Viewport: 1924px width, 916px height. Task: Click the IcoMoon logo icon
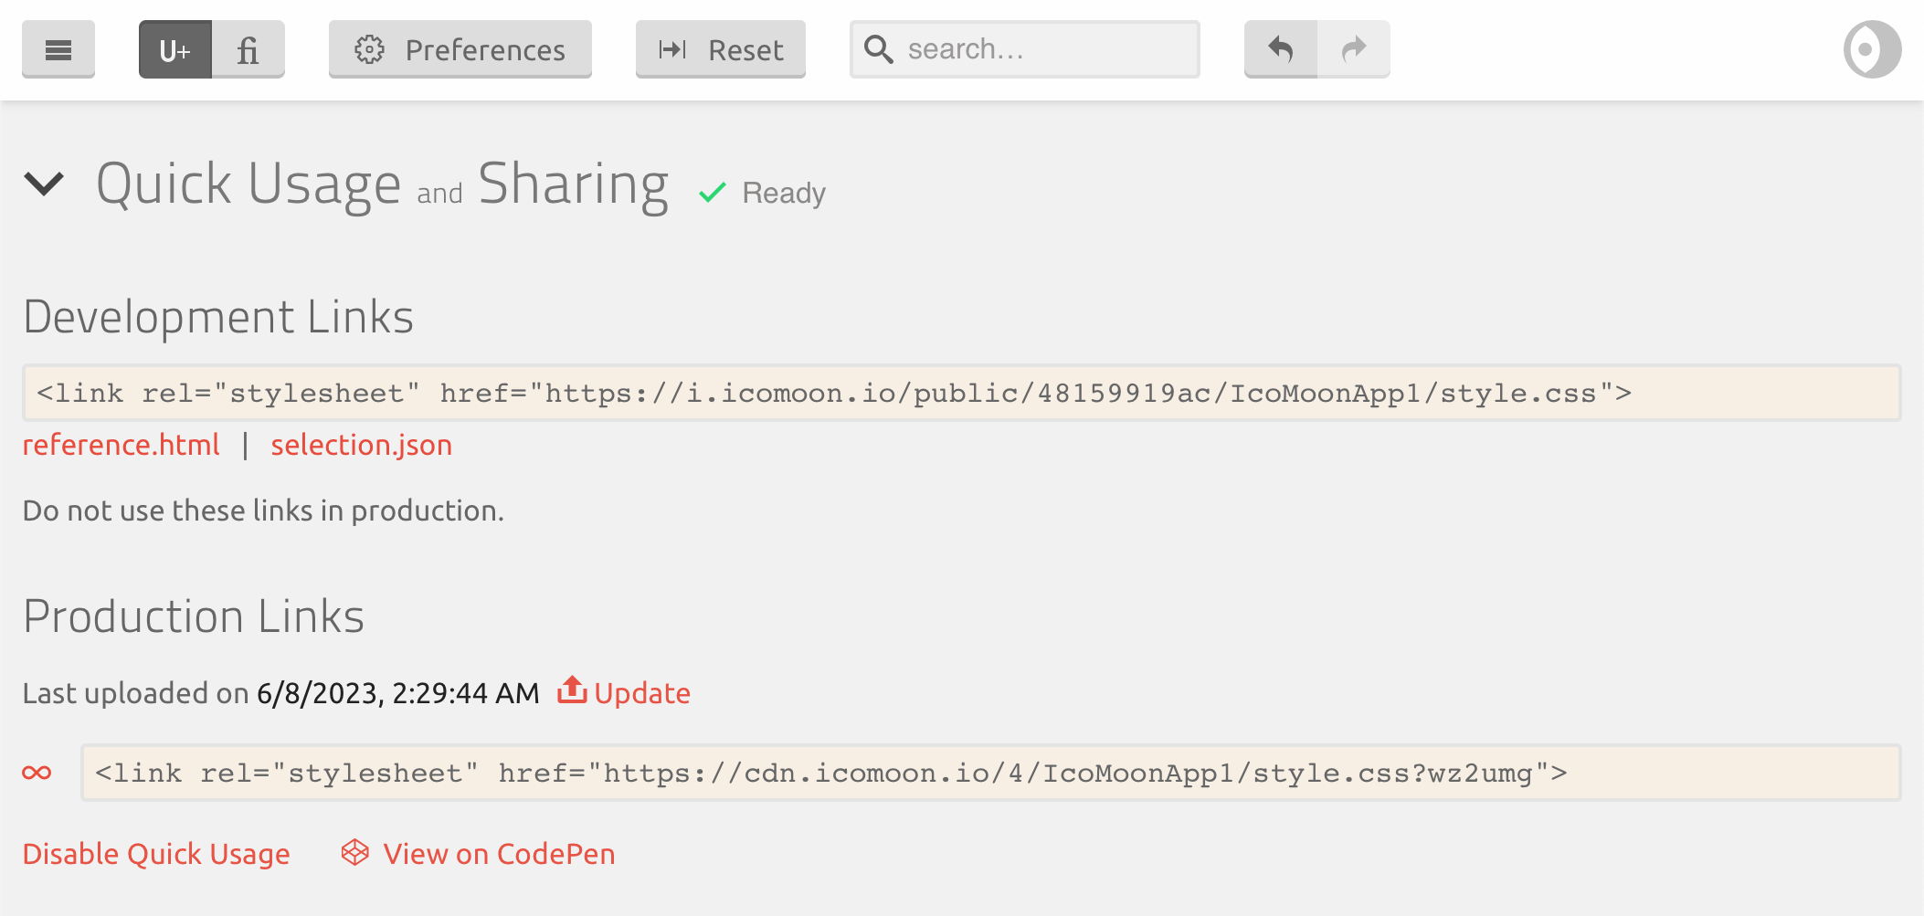(x=1872, y=49)
